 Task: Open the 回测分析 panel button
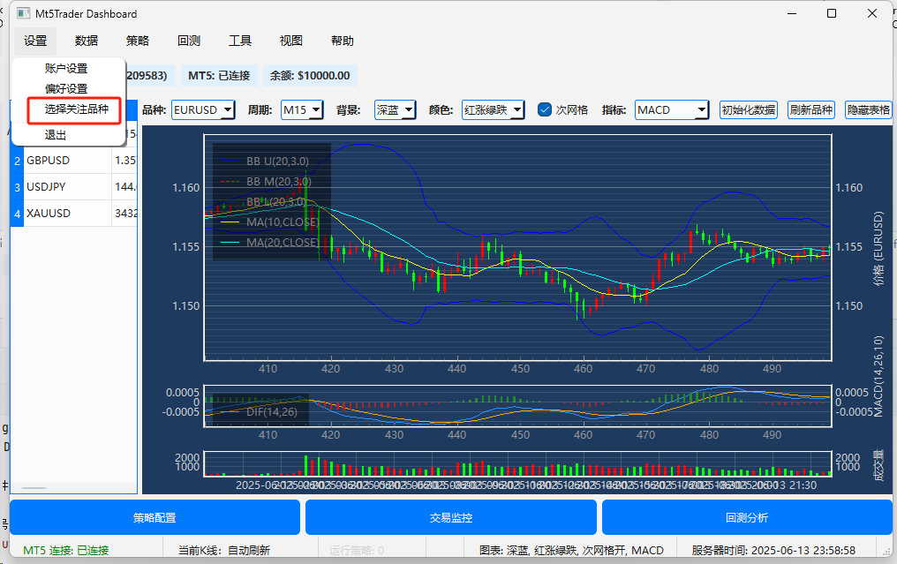(x=747, y=518)
